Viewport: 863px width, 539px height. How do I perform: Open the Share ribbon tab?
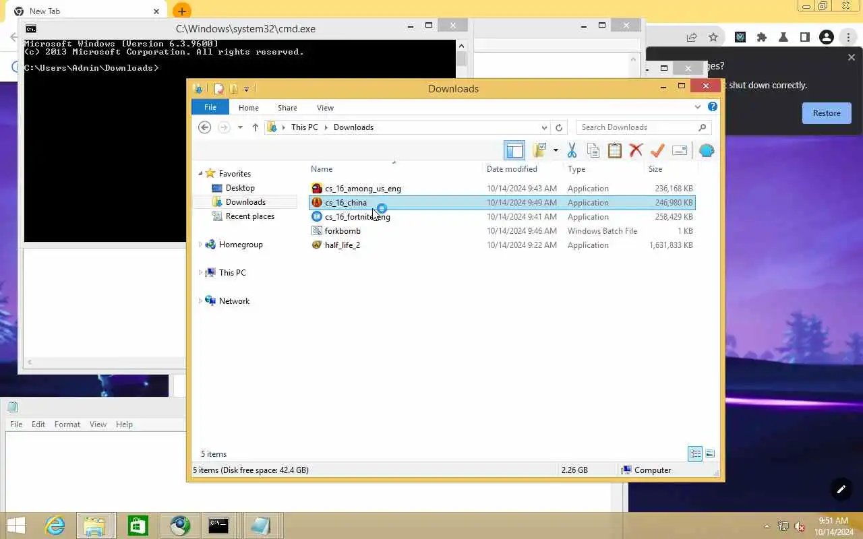point(287,108)
